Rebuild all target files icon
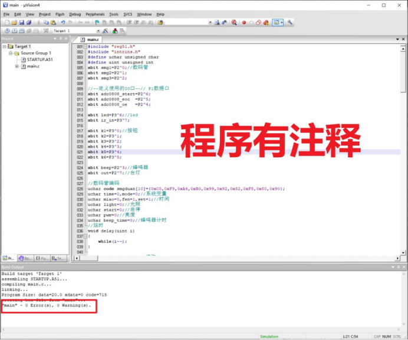Screen dimensions: 408x340 pyautogui.click(x=22, y=31)
